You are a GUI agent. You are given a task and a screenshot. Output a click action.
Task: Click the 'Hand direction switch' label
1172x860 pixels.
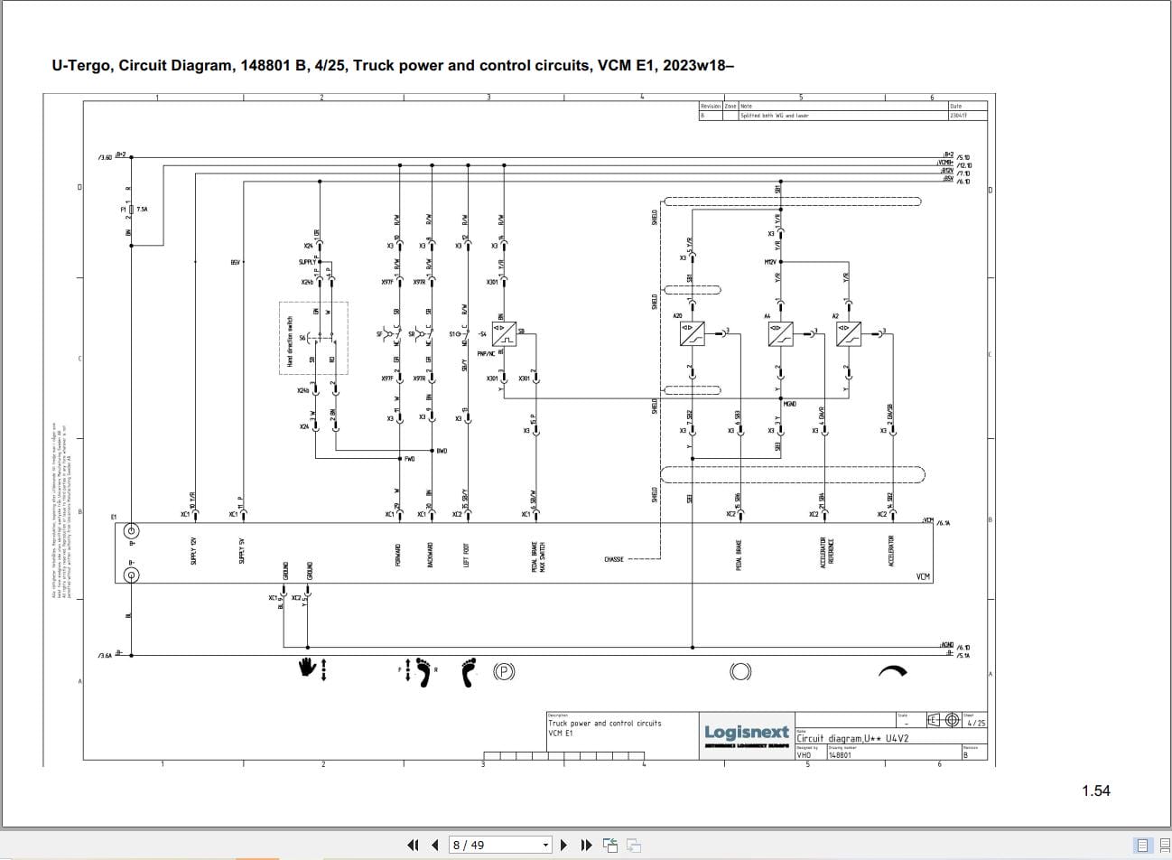click(290, 341)
